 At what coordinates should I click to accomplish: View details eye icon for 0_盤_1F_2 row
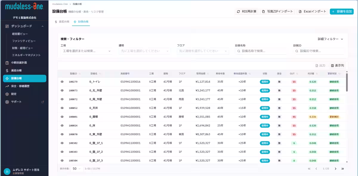click(62, 152)
